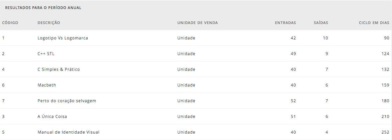Click the Resultados para o período anual title

[x=43, y=8]
